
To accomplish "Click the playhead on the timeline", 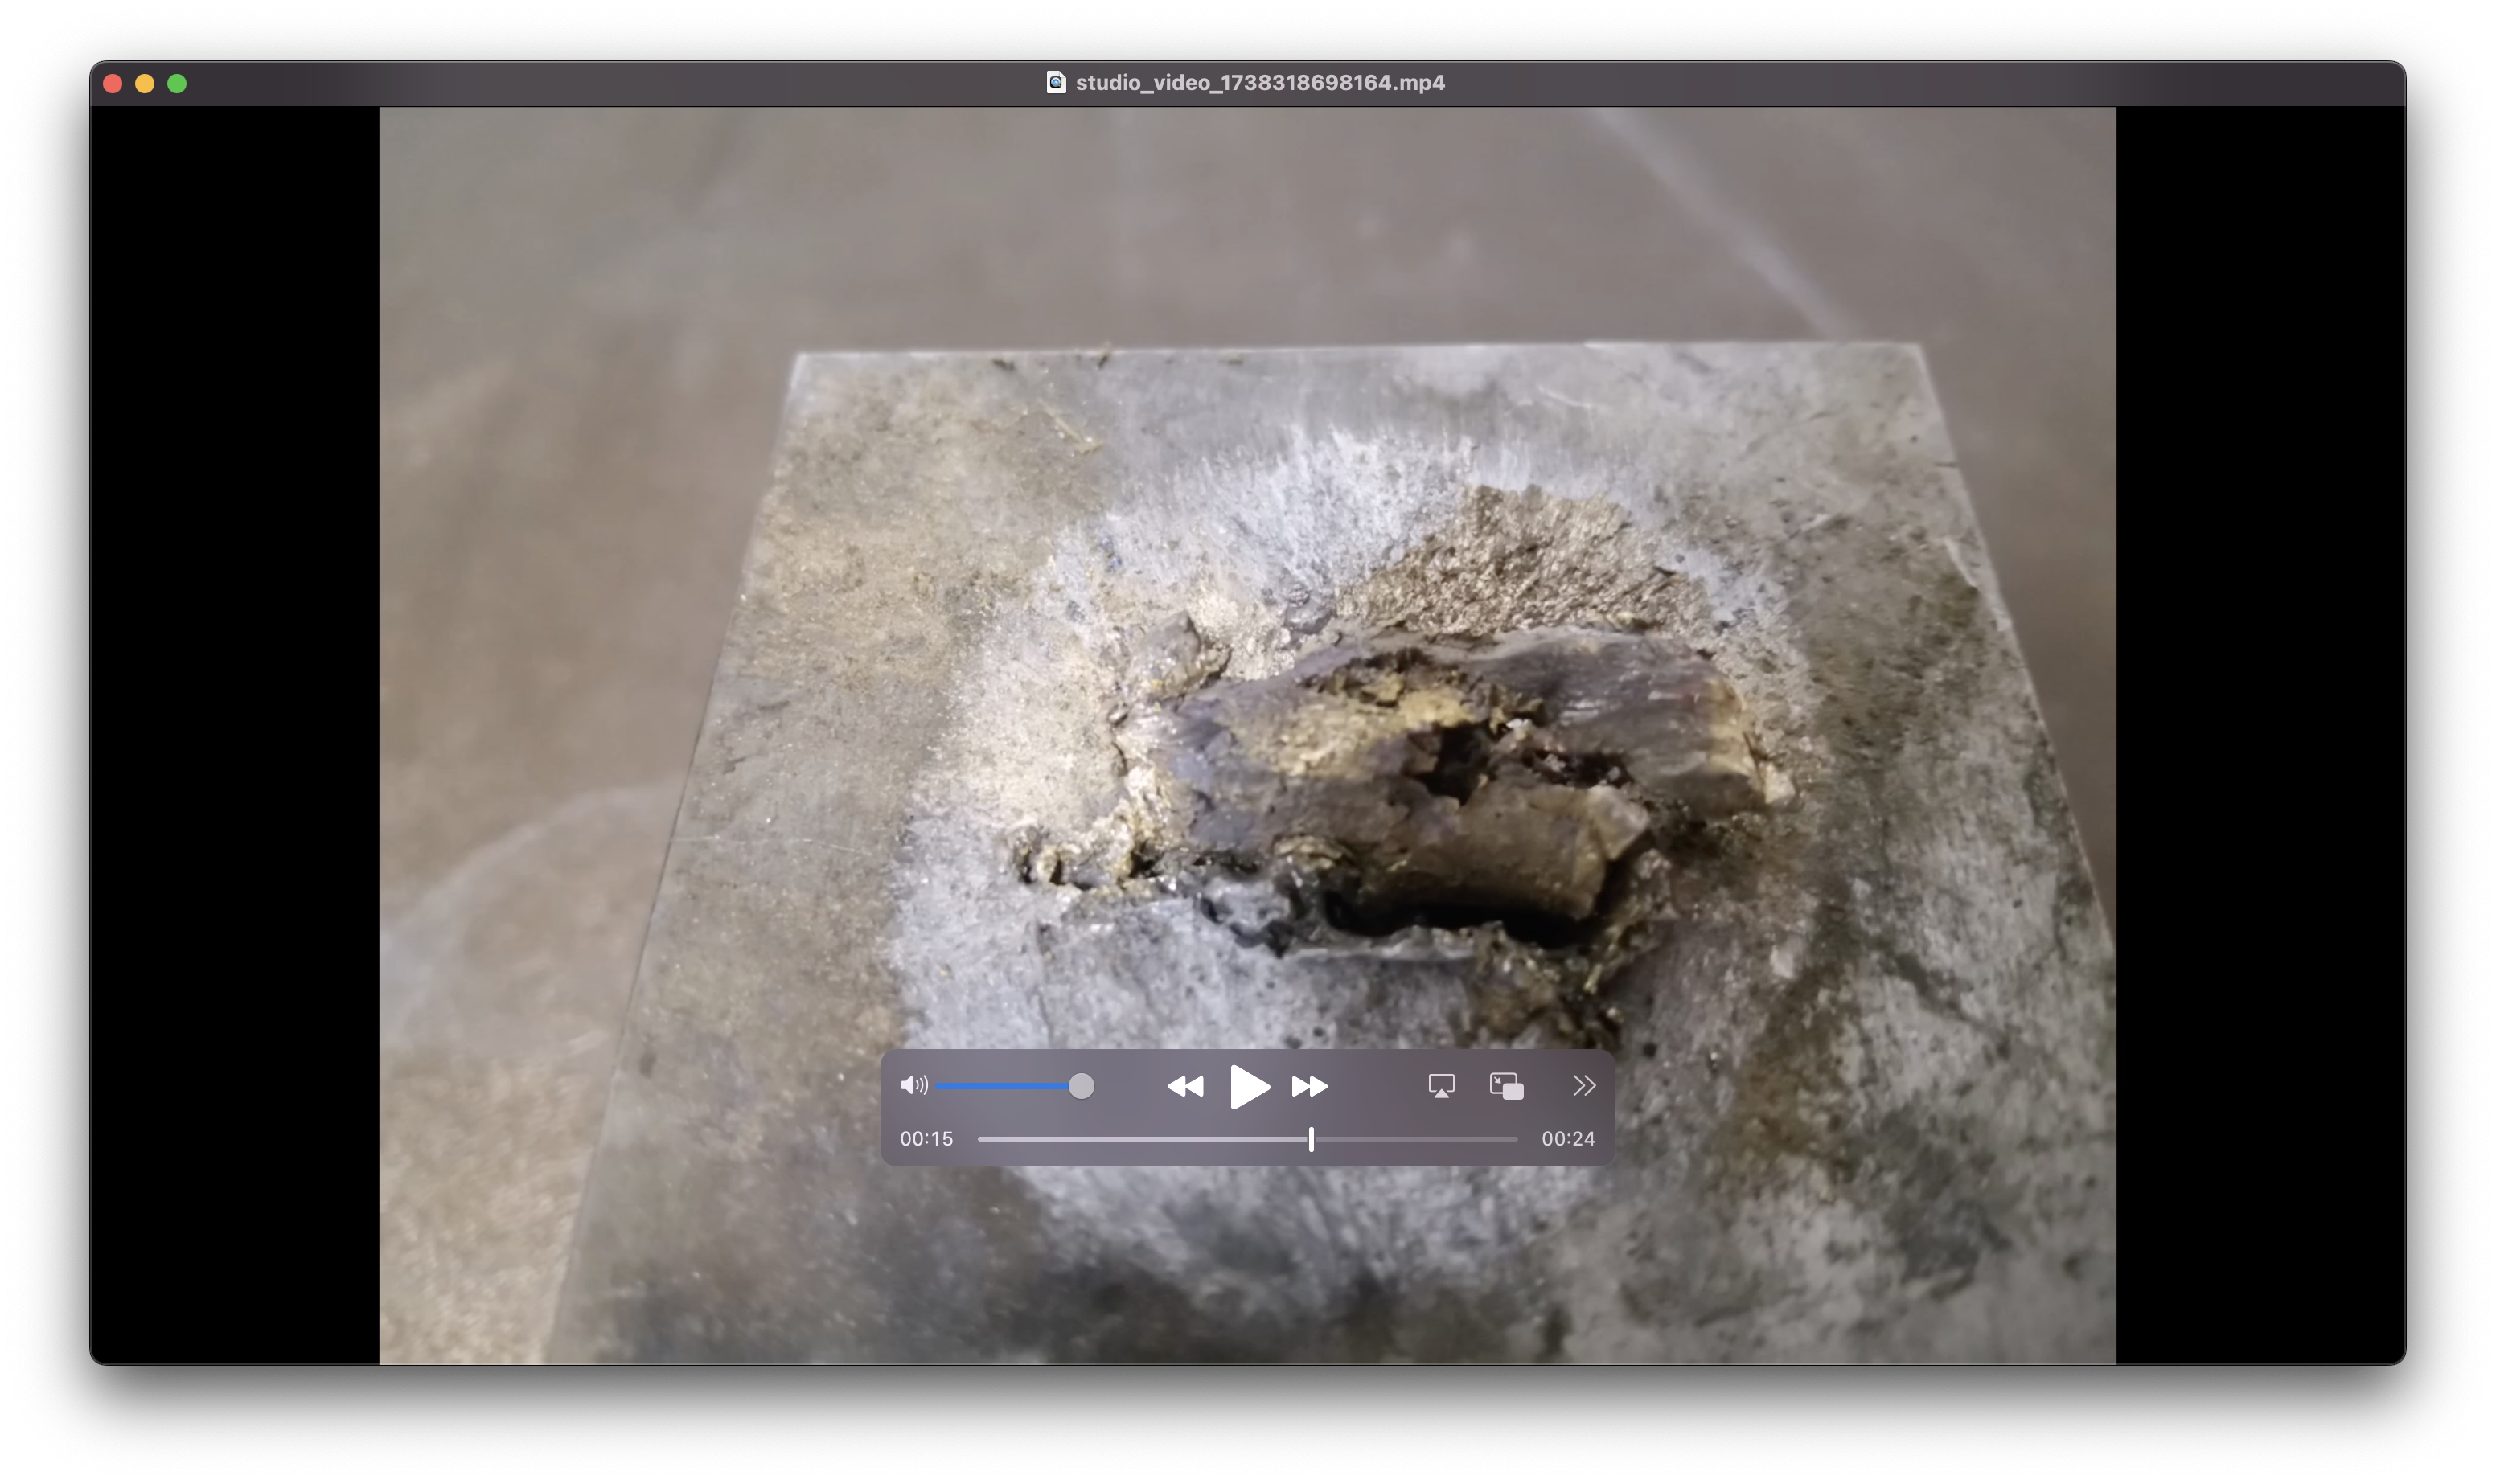I will (x=1311, y=1139).
